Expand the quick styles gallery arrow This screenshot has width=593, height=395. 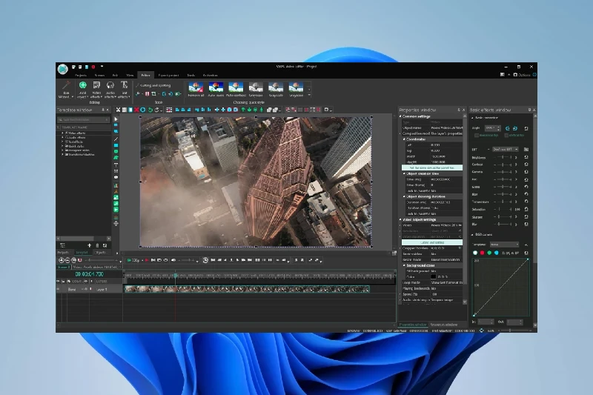point(309,95)
